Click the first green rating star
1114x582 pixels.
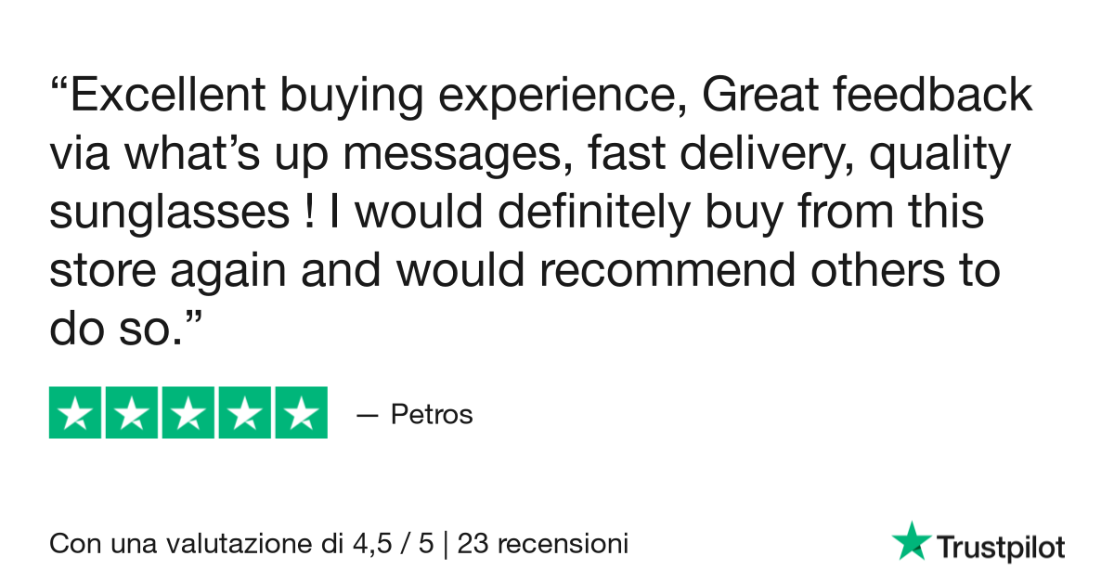(75, 412)
